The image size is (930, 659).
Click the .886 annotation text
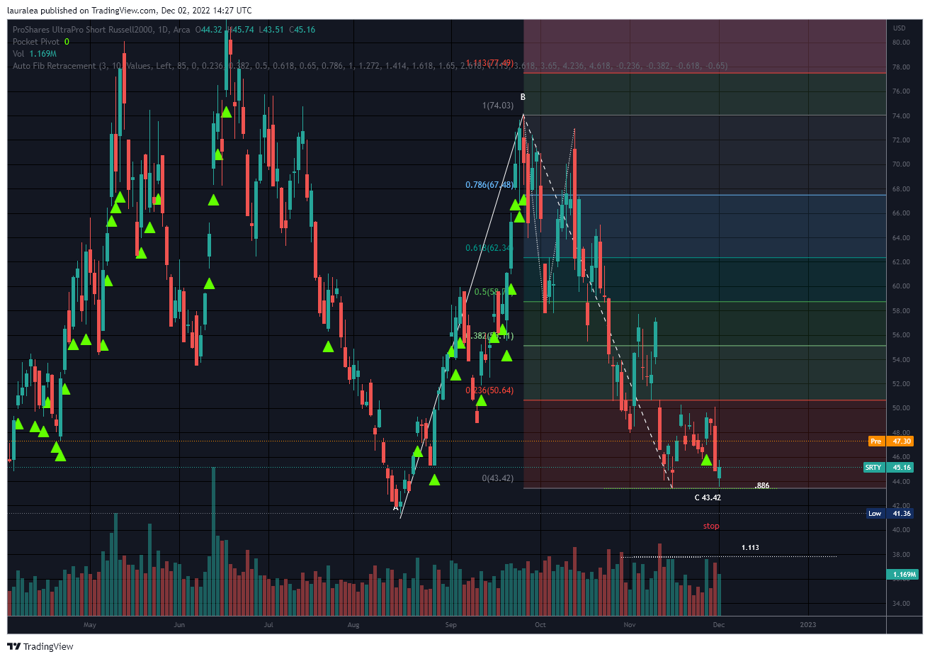762,485
